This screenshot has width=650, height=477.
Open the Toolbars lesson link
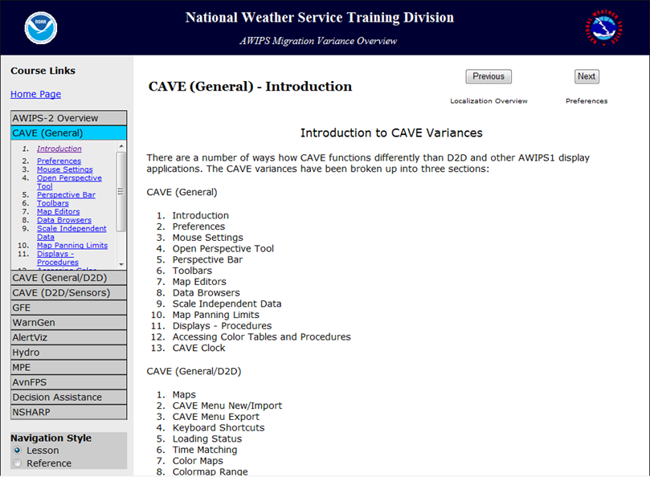click(x=53, y=203)
